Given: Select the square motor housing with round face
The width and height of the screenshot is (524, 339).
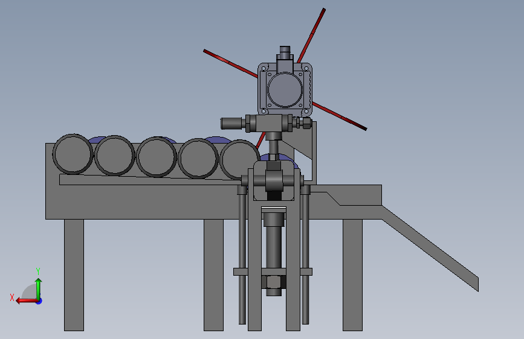Looking at the screenshot, I should [285, 89].
